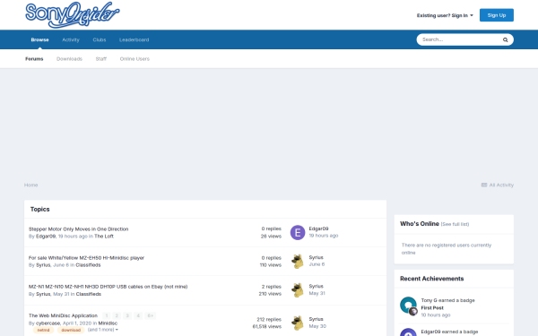Click the '61,518 views' count
The image size is (538, 336).
(266, 326)
